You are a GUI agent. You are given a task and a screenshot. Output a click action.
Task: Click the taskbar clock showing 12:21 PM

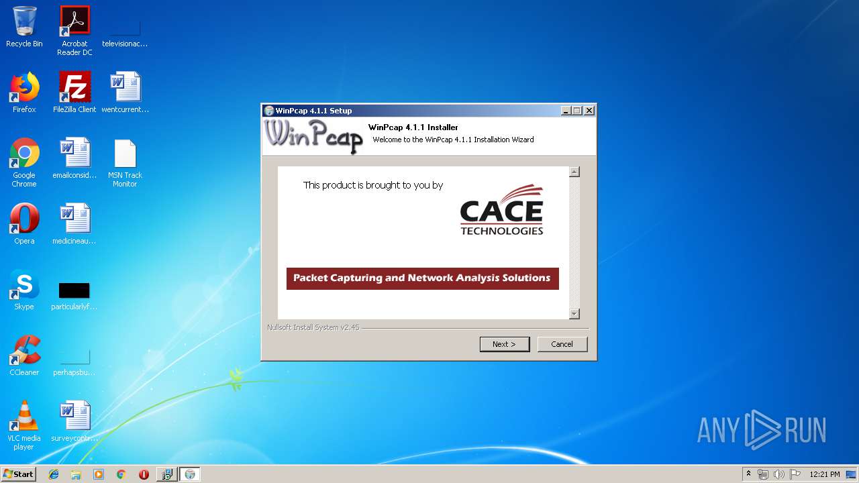(x=825, y=474)
